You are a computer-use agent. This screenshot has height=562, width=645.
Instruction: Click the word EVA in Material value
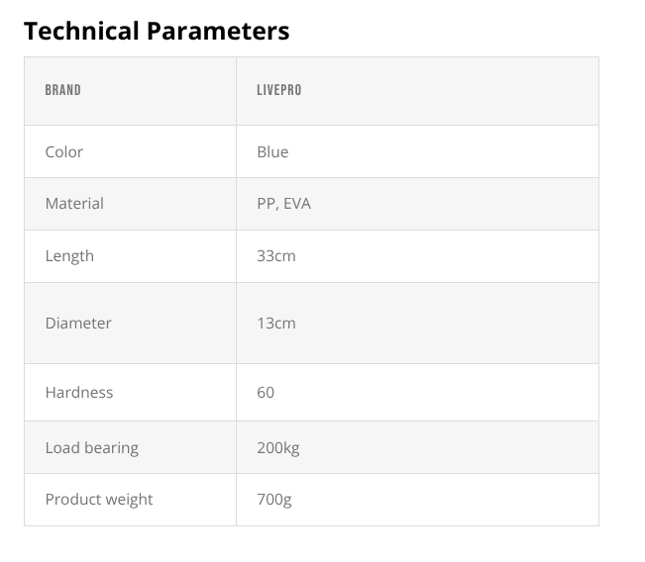click(x=297, y=203)
